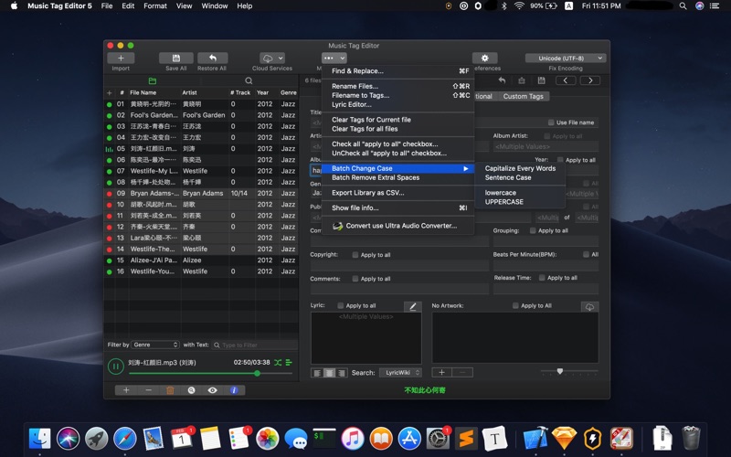Enable the Use File name checkbox
731x457 pixels.
551,122
